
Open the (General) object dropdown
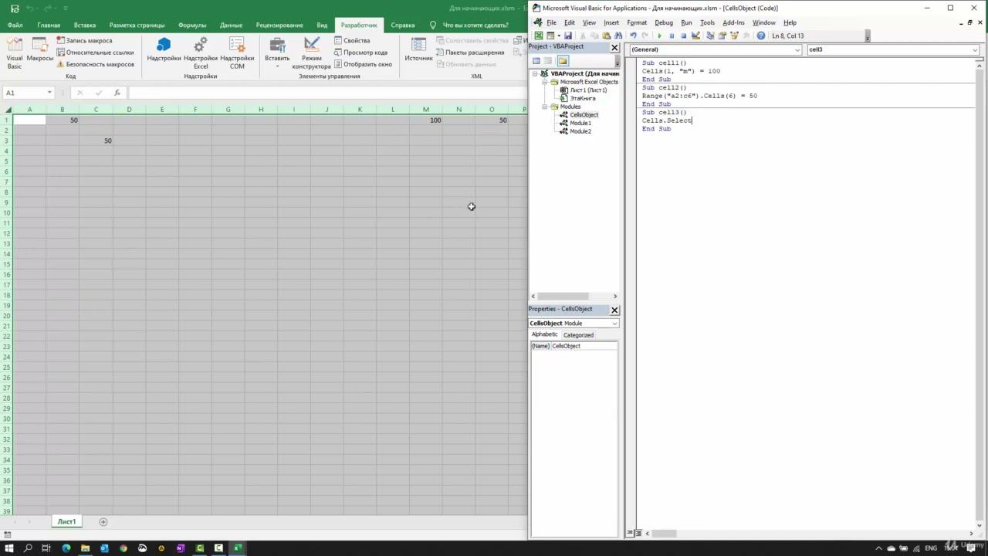716,49
